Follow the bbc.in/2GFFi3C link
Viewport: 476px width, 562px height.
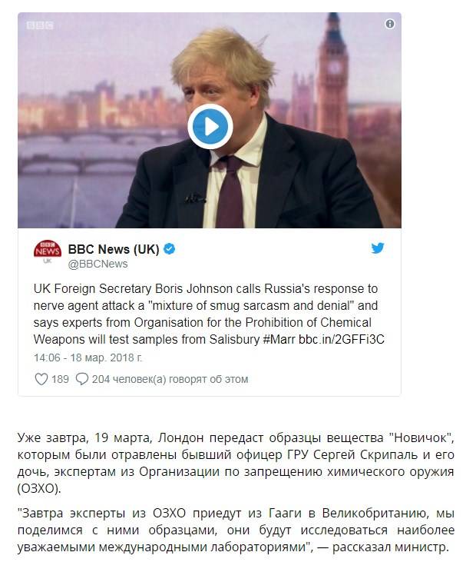point(342,339)
